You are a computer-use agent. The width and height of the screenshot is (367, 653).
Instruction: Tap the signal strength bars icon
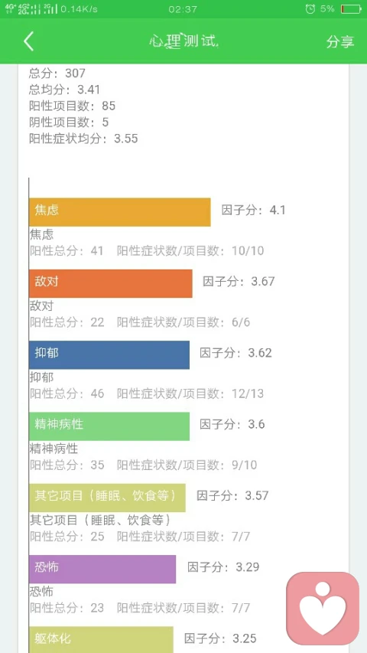coord(31,8)
